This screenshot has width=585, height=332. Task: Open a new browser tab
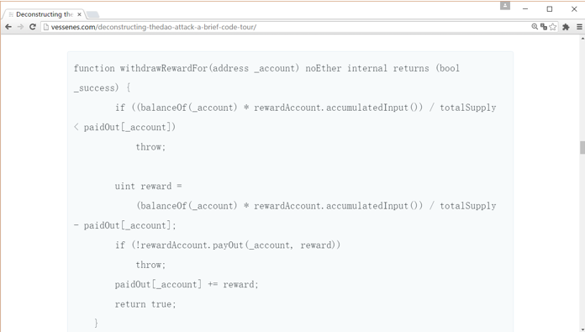pyautogui.click(x=93, y=15)
